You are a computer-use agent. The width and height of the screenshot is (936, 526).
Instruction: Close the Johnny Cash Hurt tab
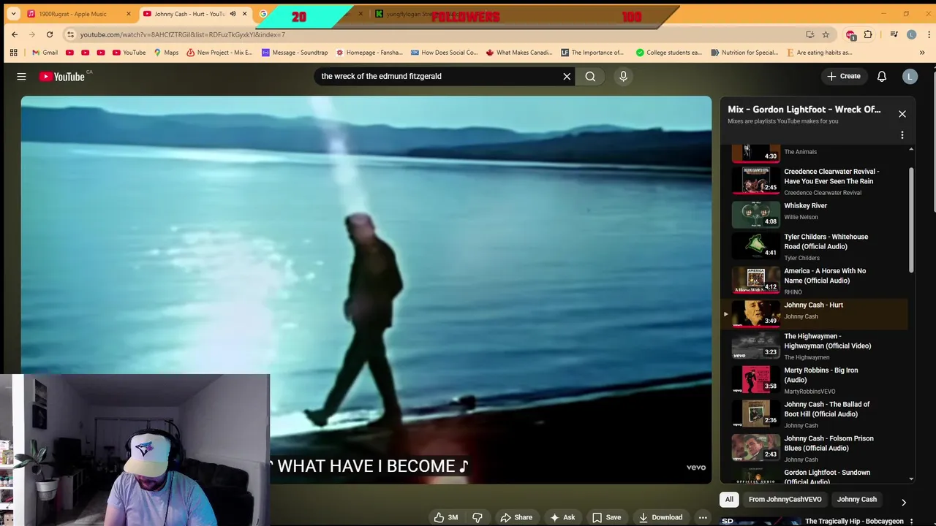tap(244, 14)
